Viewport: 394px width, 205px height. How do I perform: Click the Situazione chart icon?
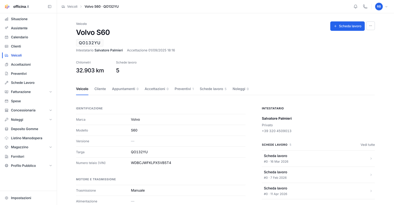pos(7,19)
